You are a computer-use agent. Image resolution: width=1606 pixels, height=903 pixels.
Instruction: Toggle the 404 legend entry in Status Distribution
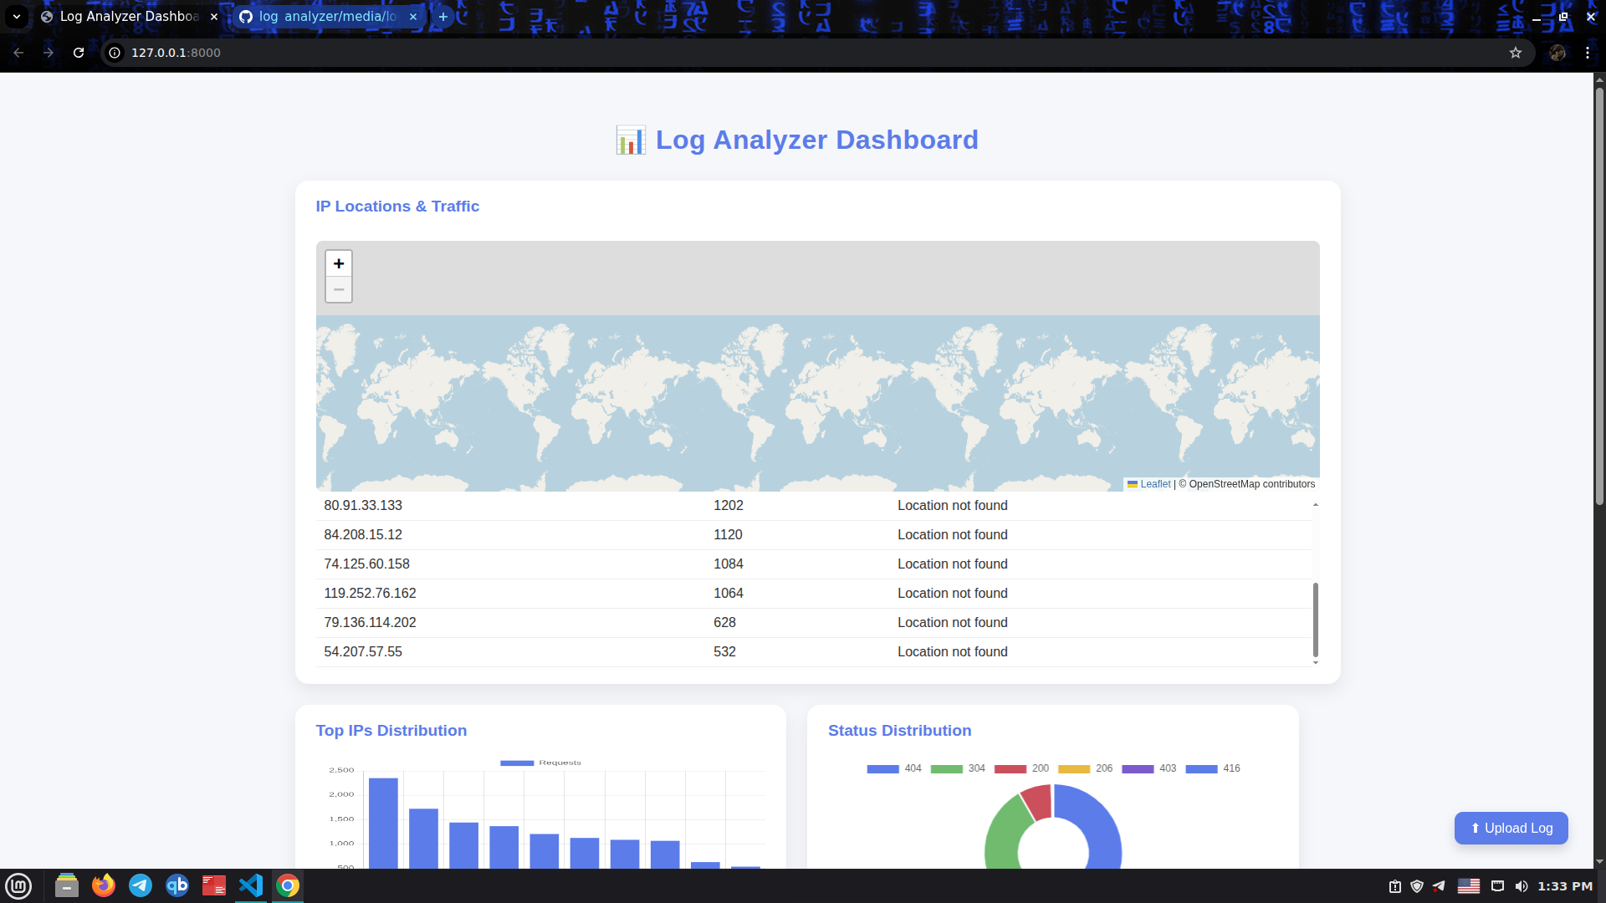(894, 768)
